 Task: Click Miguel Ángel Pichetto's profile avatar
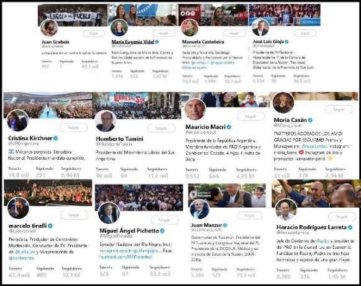109,213
